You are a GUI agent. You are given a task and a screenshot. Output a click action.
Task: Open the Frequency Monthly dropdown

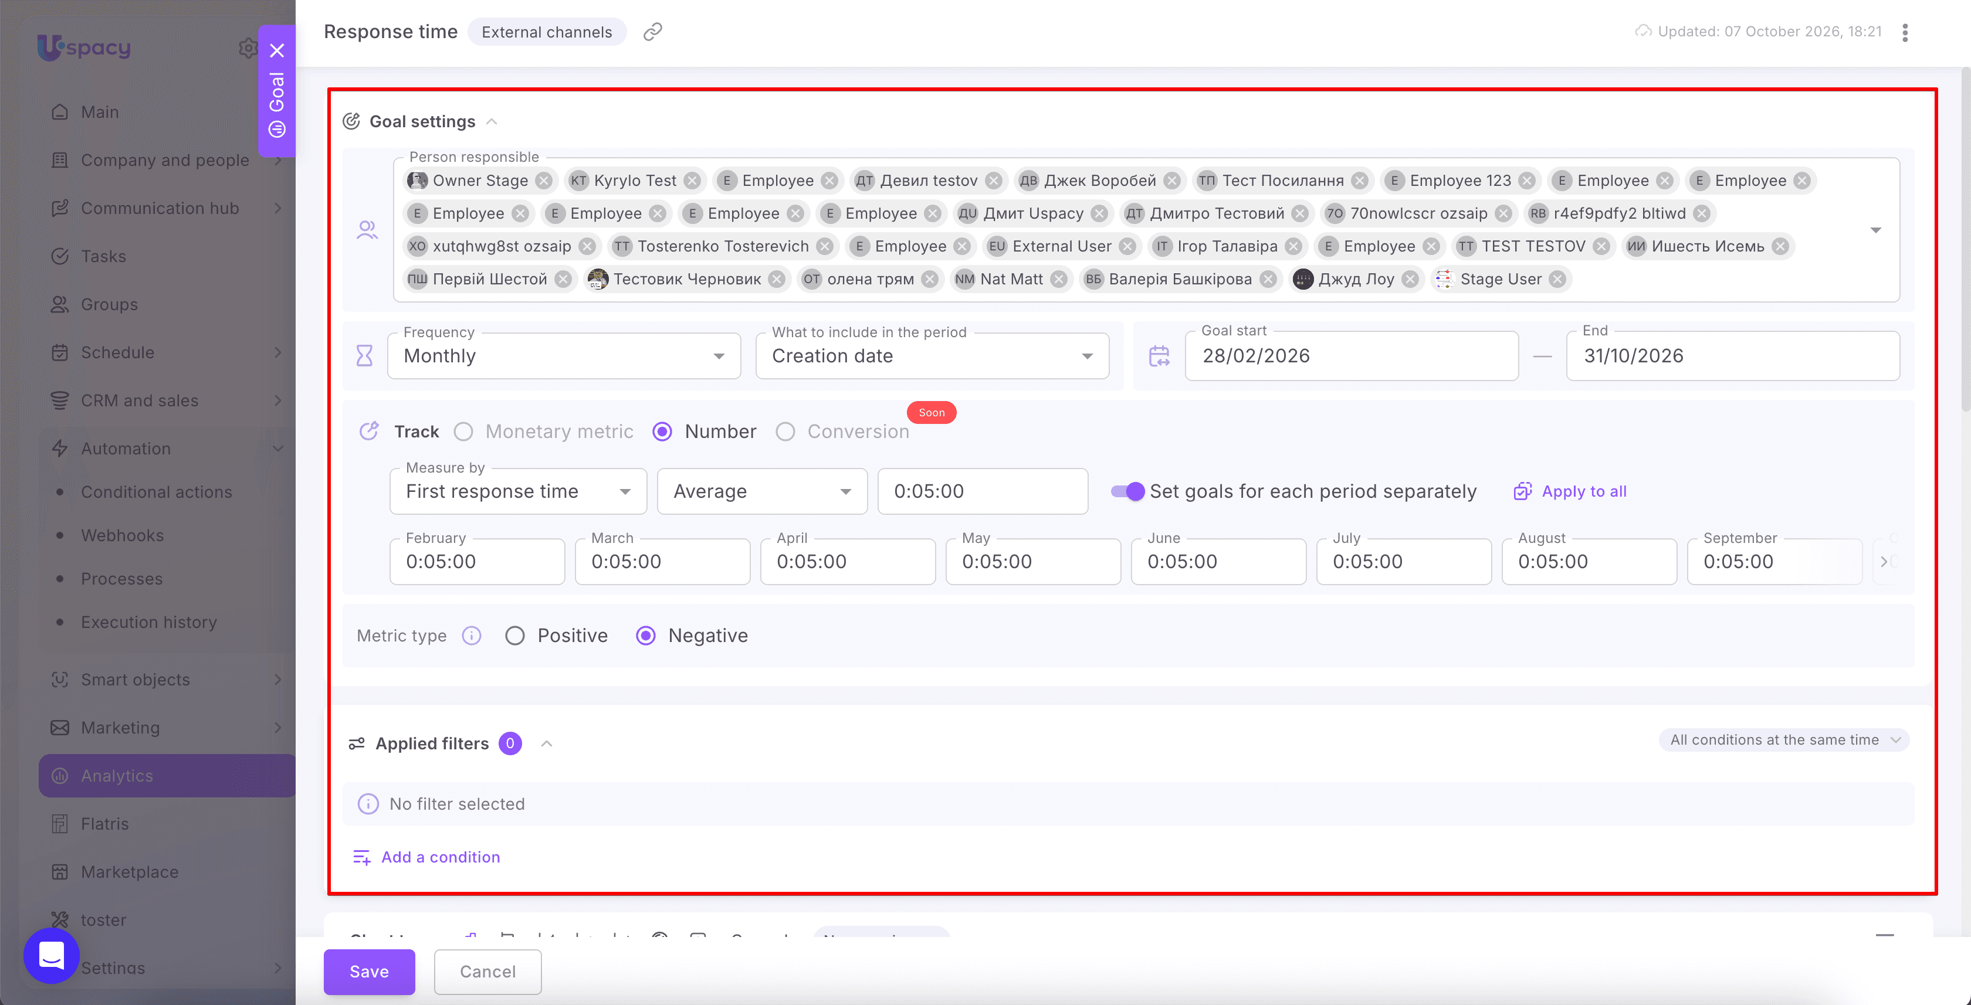(564, 356)
